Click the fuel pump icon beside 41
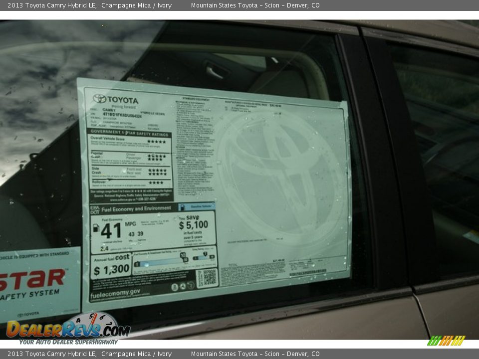 tap(96, 228)
